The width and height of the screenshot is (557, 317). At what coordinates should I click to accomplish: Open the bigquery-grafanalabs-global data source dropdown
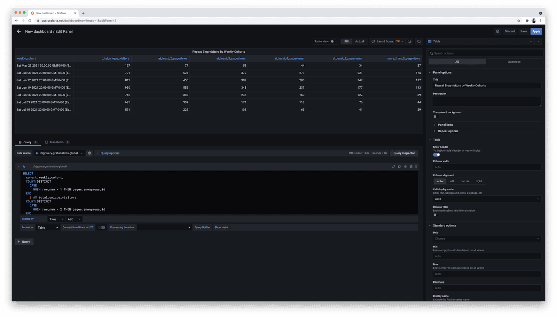[59, 153]
